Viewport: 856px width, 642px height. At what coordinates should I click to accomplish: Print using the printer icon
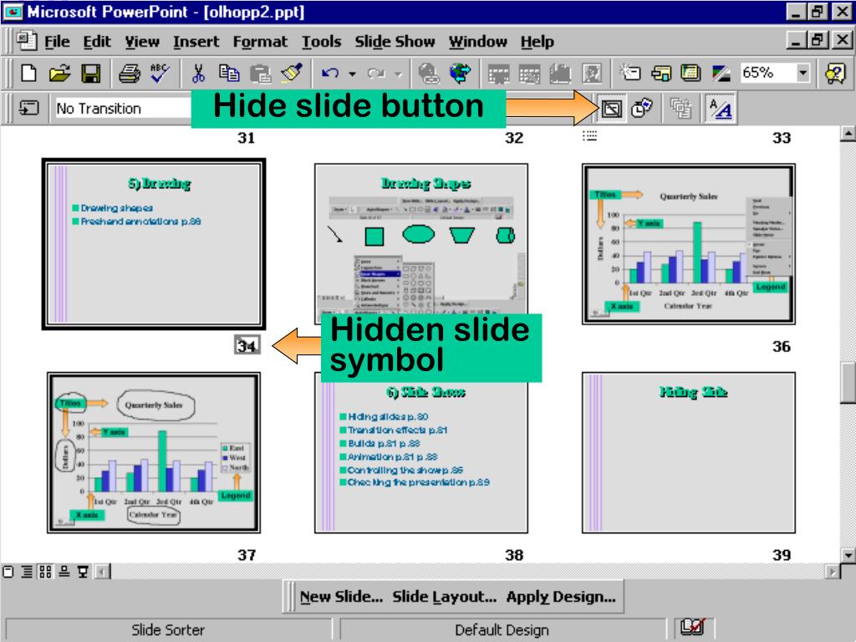(130, 73)
